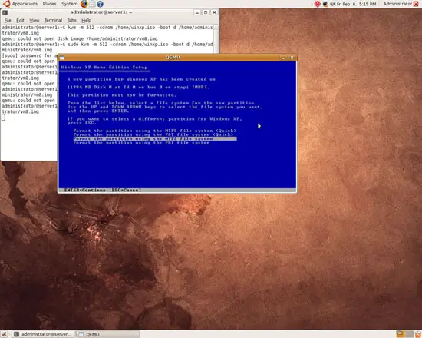Open the Edit menu in Terminal

pos(20,20)
